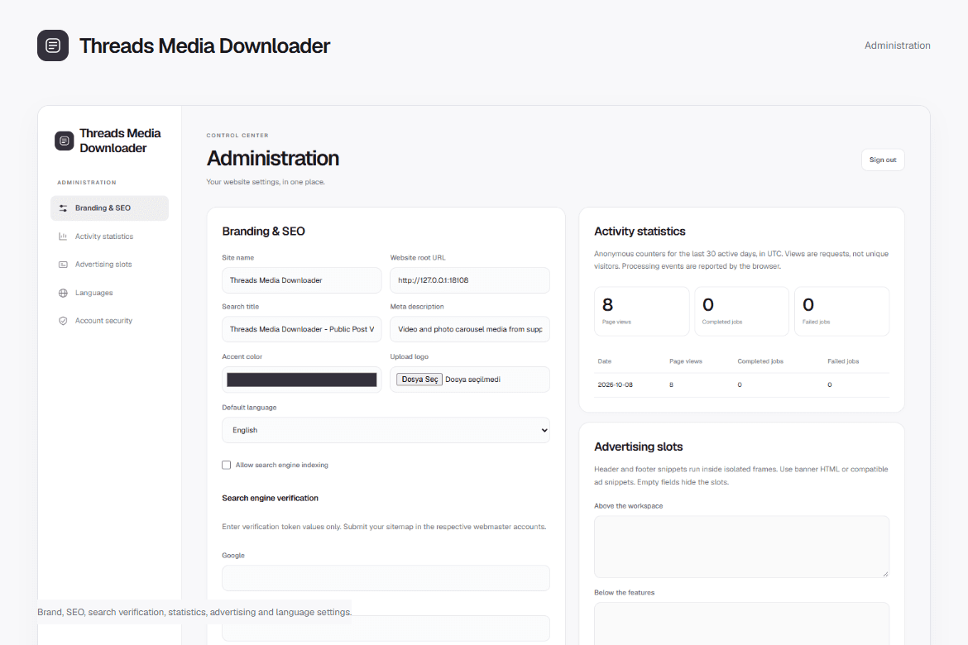Click the Branding & SEO sliders icon
This screenshot has width=968, height=645.
(x=63, y=208)
